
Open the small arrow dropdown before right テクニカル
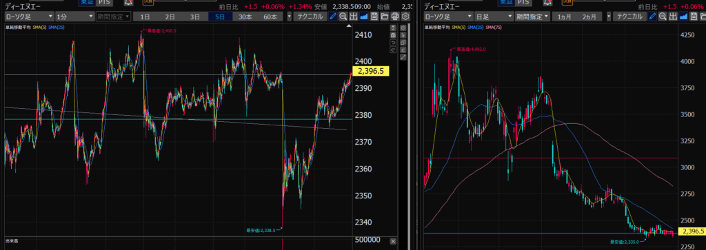[609, 17]
